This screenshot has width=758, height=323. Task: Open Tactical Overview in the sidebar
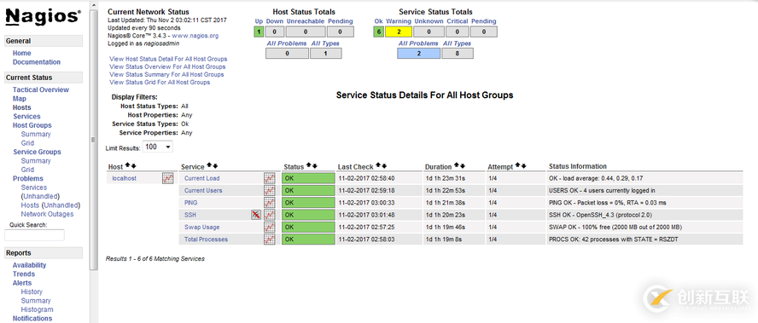point(41,89)
